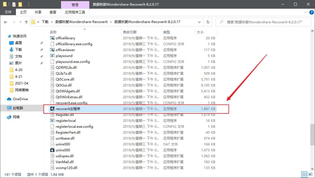Screen dimensions: 315x178
Task: Open the 文件 menu
Action: click(x=8, y=12)
